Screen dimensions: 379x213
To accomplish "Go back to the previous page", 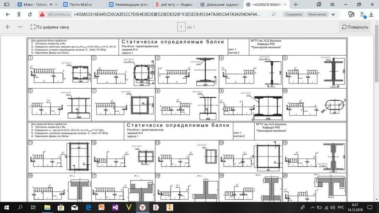I will pos(8,14).
